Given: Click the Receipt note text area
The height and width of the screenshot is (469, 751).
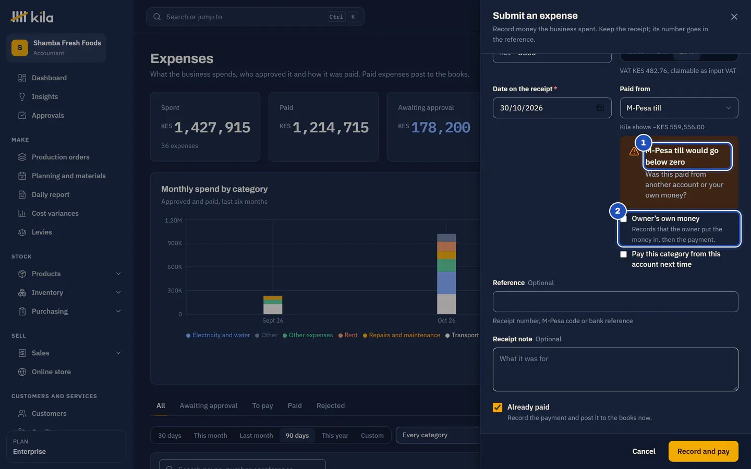Looking at the screenshot, I should coord(615,369).
